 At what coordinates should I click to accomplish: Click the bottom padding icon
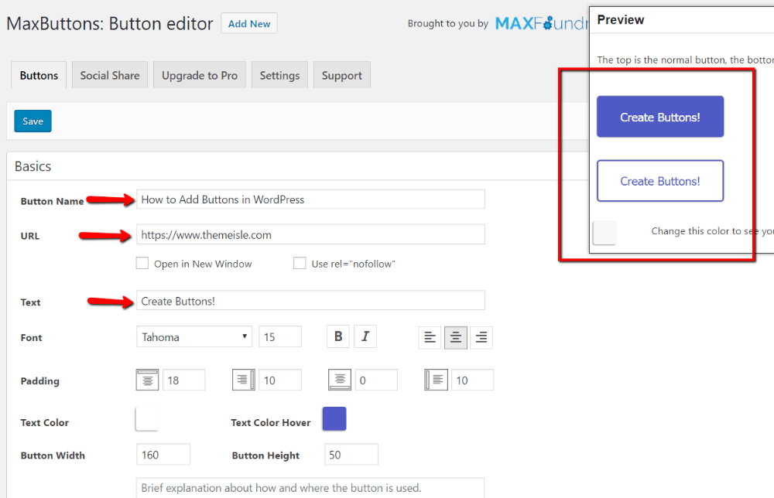tap(339, 380)
